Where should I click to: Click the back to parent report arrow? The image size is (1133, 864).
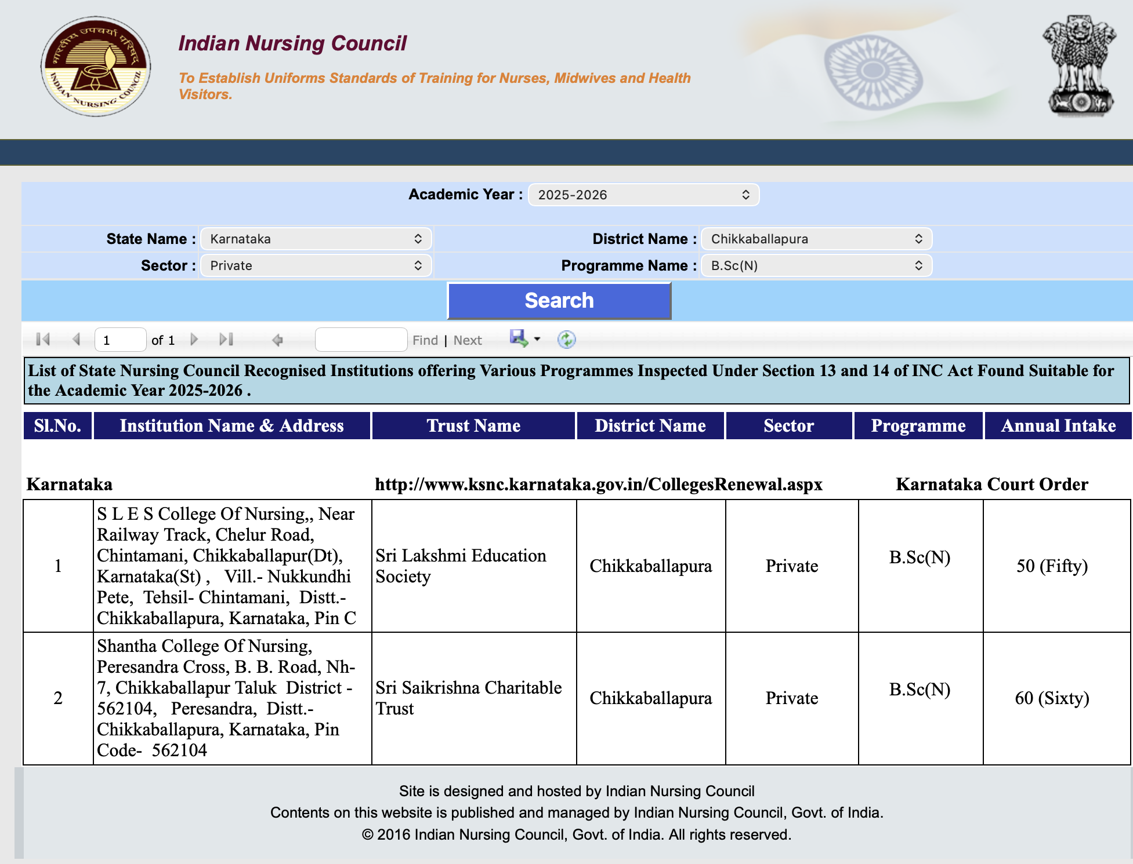[x=277, y=340]
